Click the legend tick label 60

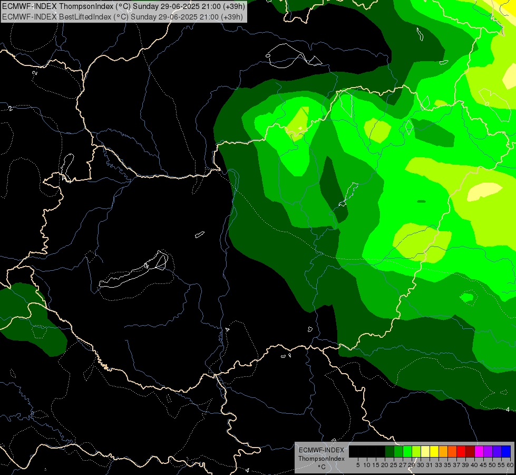click(x=510, y=465)
